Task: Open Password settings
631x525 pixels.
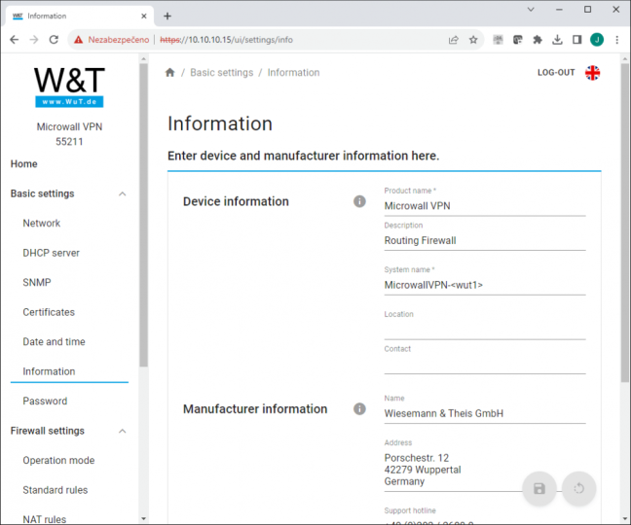Action: [x=45, y=401]
